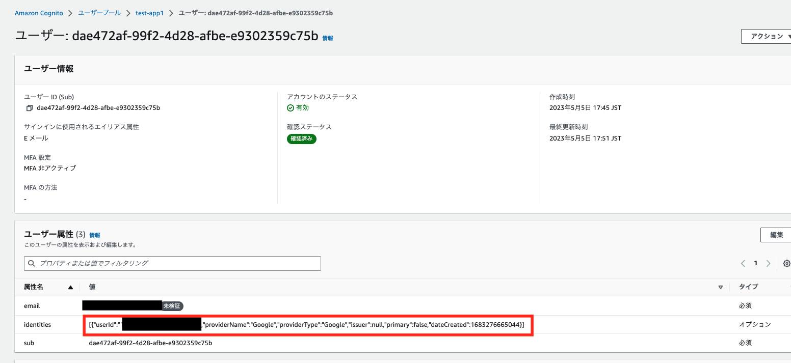Sort by attribute name ascending arrow
Image resolution: width=791 pixels, height=363 pixels.
point(70,287)
